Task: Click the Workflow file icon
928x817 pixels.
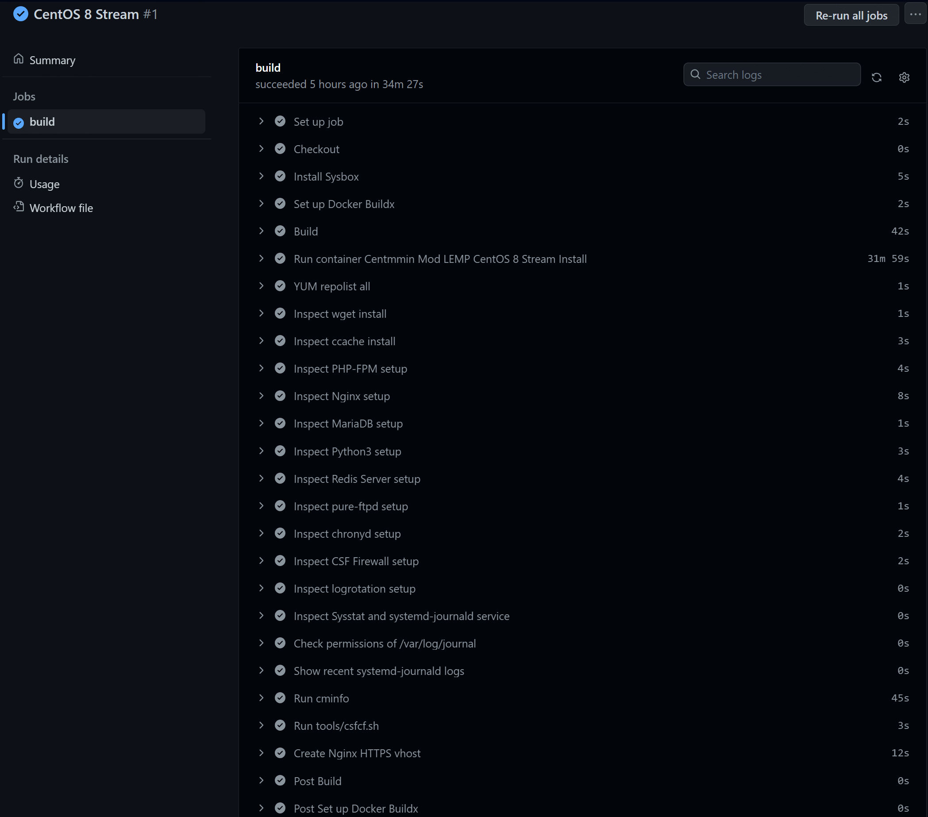Action: click(x=19, y=207)
